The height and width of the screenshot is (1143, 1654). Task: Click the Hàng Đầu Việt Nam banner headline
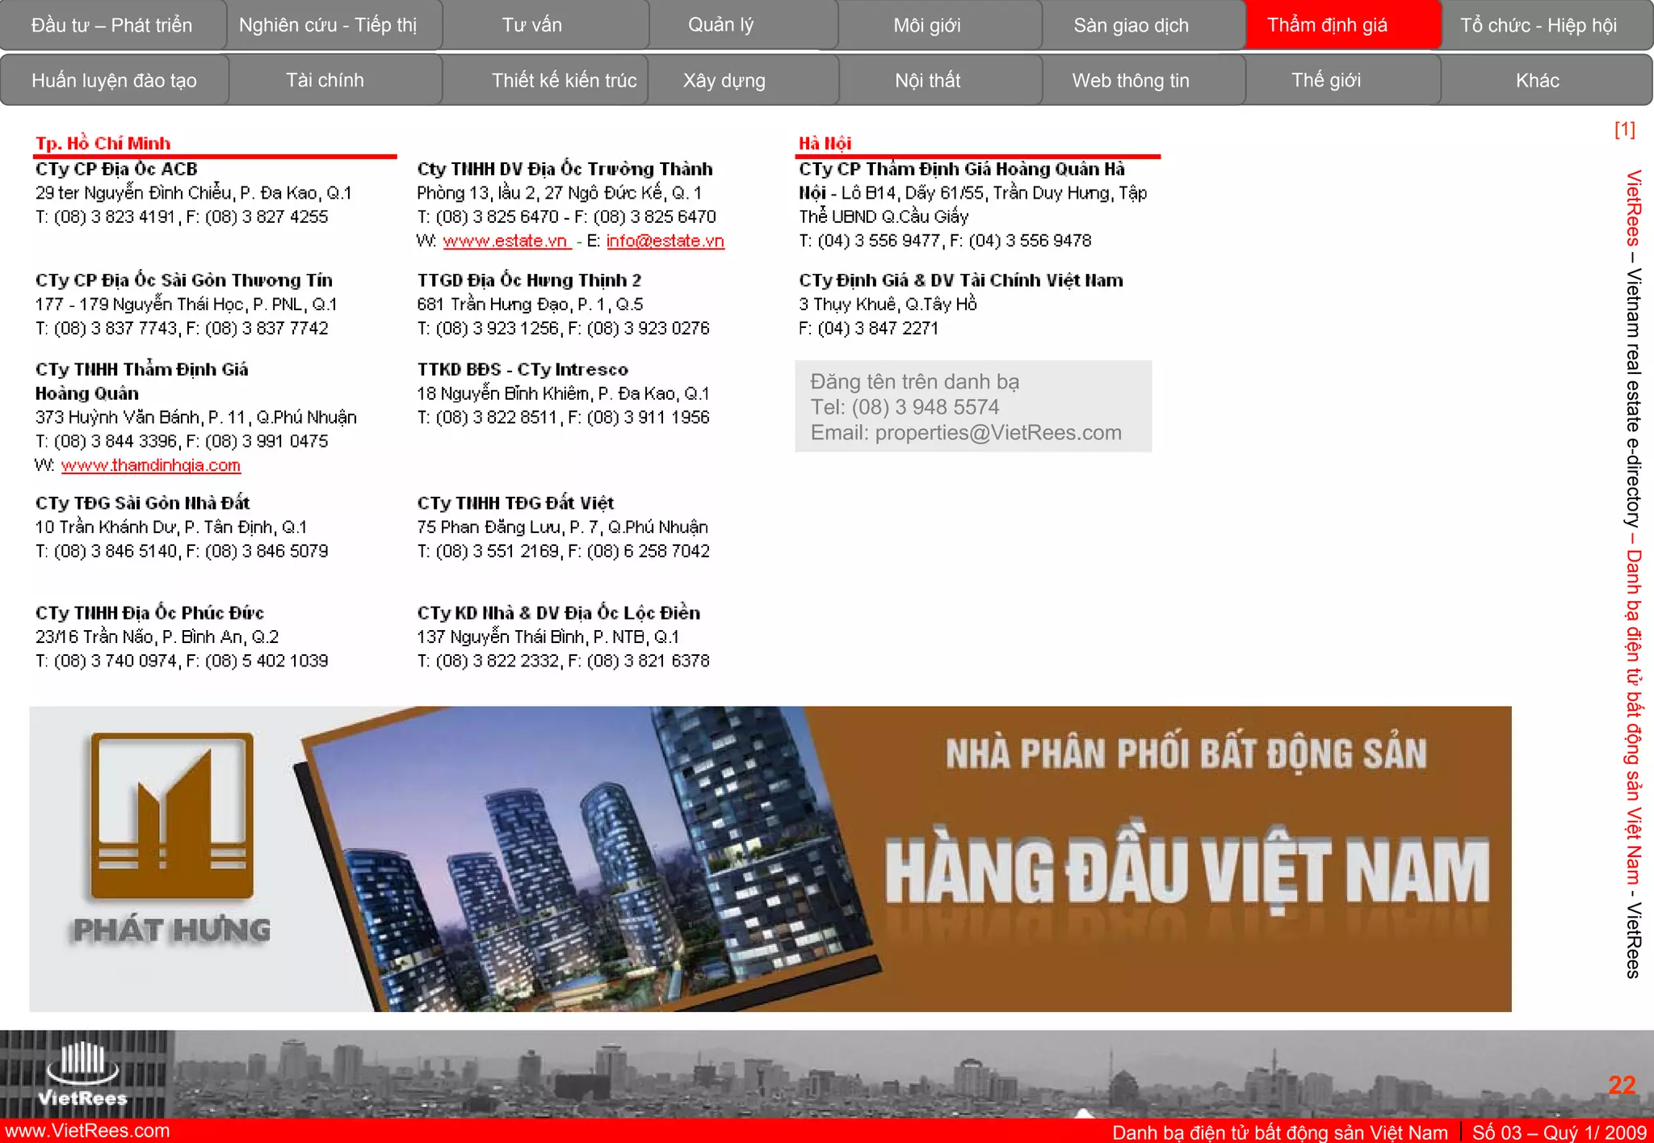coord(1186,871)
